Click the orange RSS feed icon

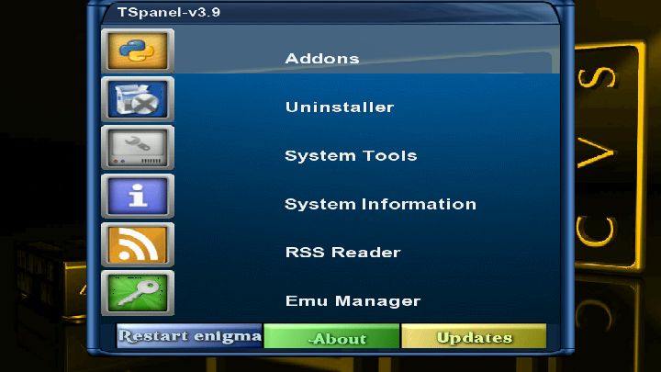click(x=138, y=244)
